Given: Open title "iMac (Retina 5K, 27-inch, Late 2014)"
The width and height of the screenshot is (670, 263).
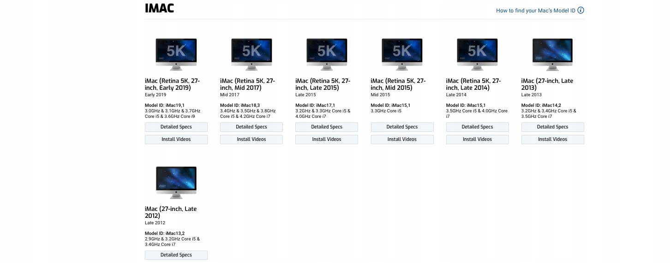Looking at the screenshot, I should (473, 84).
